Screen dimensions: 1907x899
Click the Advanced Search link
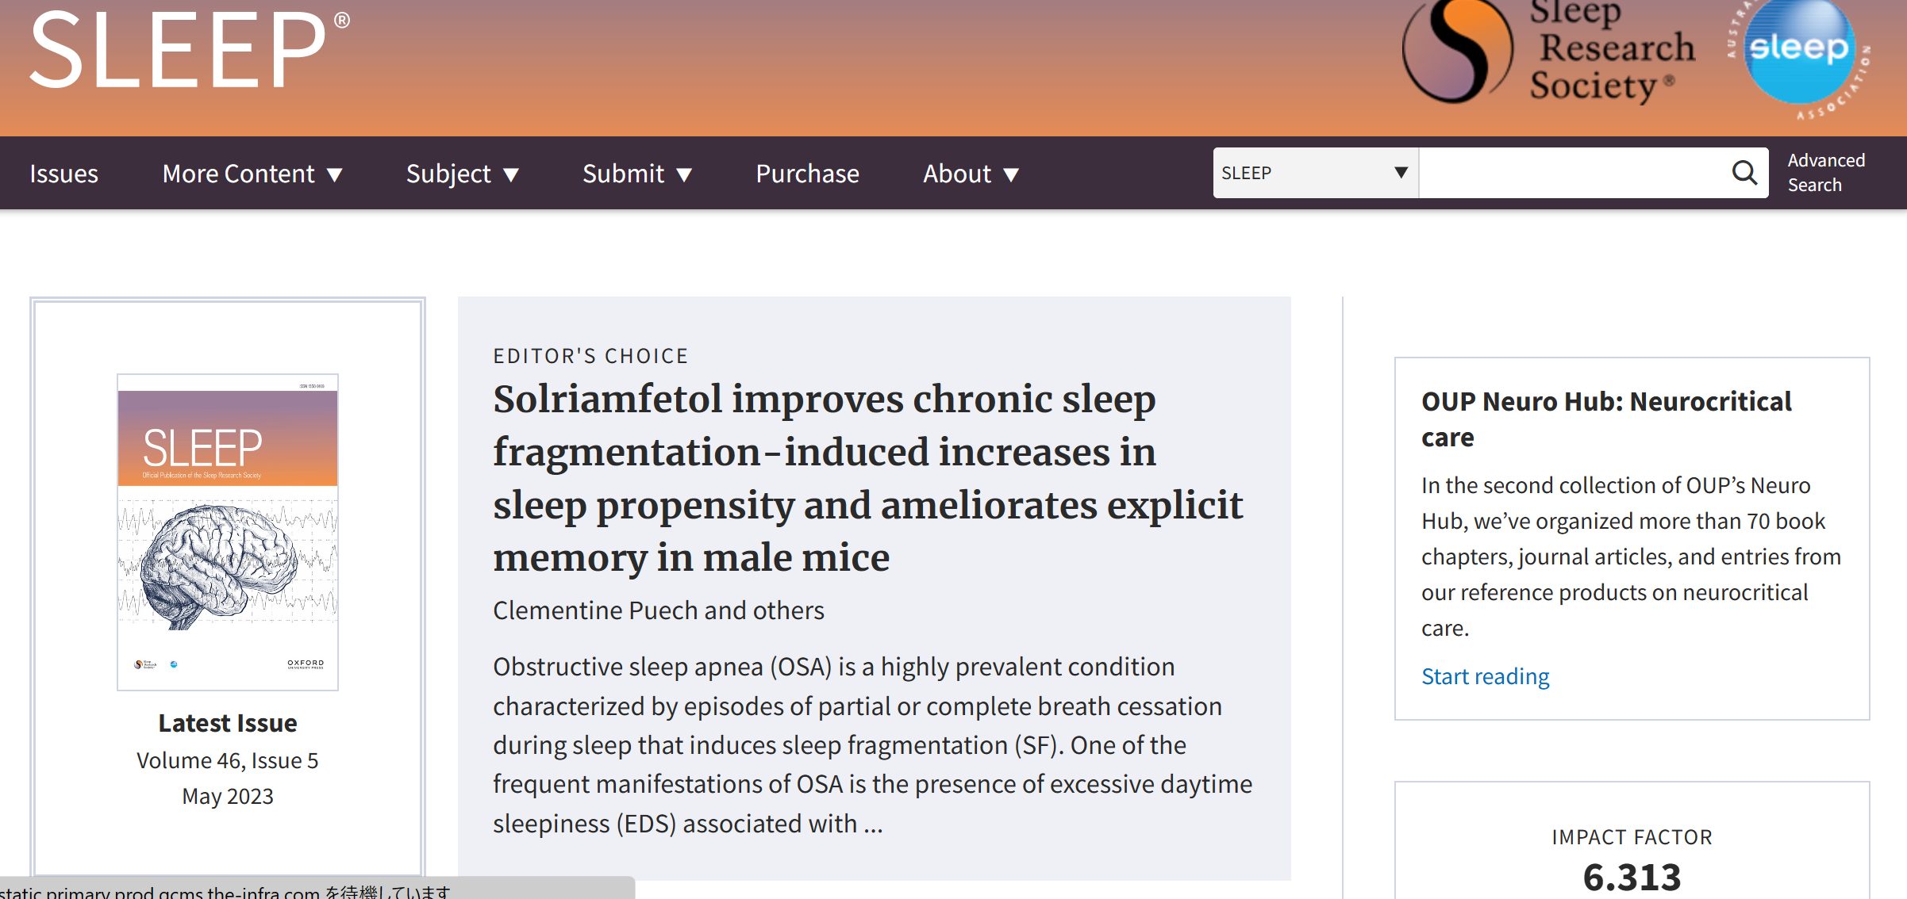(1825, 172)
